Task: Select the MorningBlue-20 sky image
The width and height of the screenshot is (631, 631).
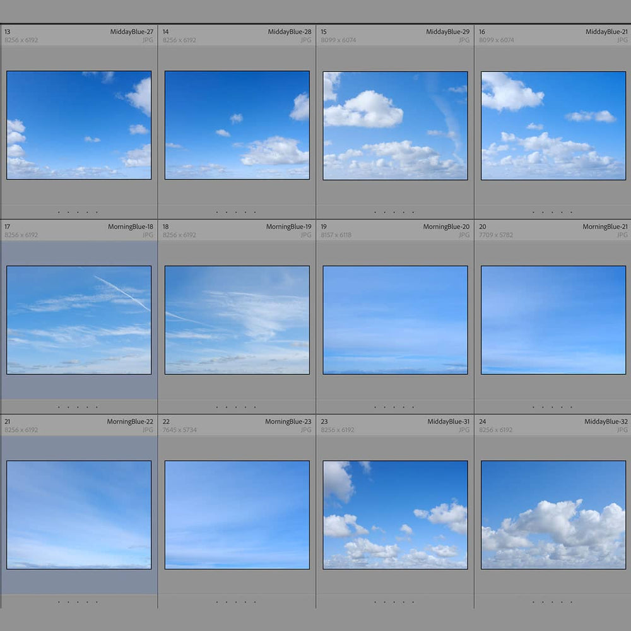Action: [395, 320]
